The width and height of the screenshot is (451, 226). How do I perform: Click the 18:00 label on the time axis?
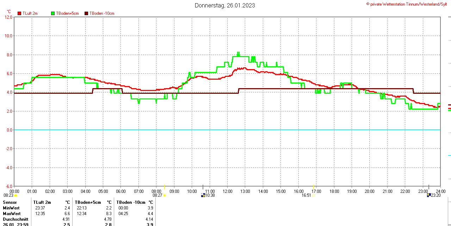tap(334, 191)
